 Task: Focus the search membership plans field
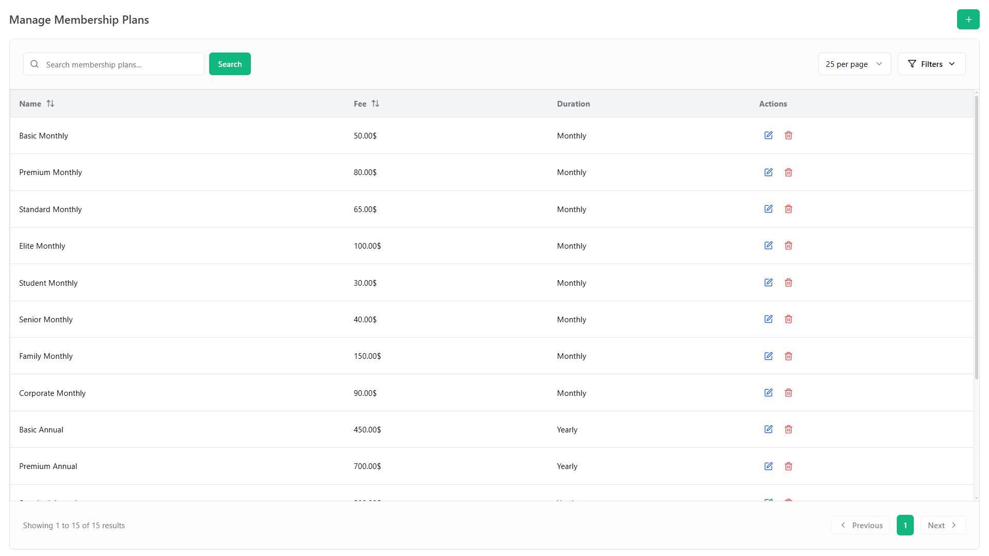[x=114, y=64]
